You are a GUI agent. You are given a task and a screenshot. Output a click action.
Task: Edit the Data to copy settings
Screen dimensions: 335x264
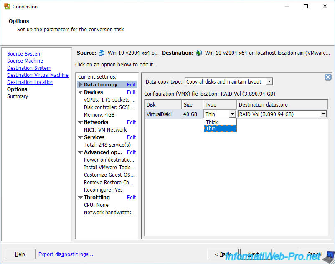(131, 85)
